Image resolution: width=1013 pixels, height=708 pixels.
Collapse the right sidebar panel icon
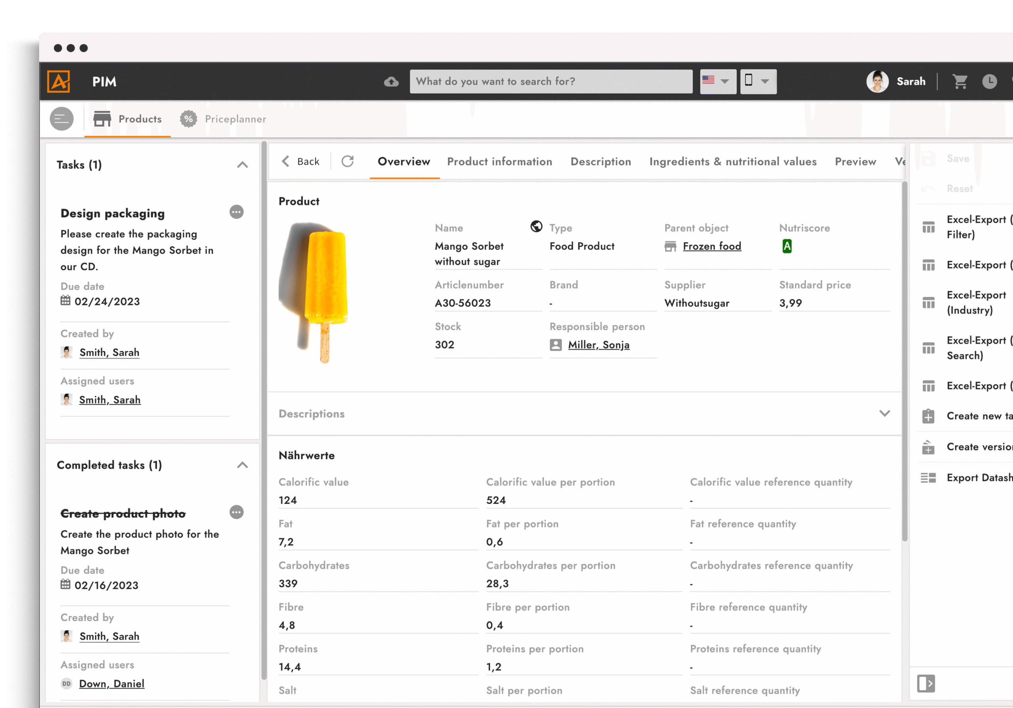(926, 684)
